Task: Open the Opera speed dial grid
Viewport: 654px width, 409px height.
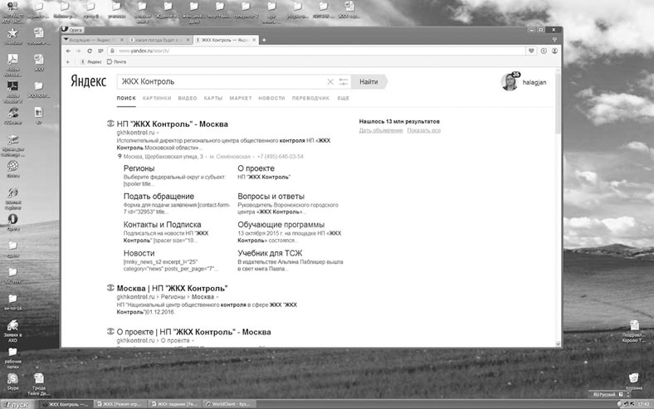Action: 100,51
